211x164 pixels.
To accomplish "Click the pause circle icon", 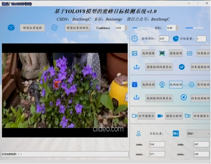I will point(191,85).
